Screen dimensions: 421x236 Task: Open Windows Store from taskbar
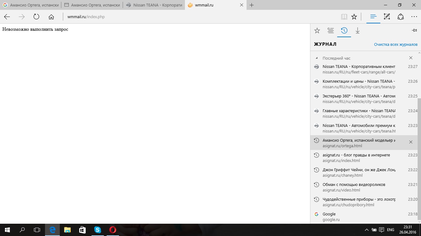tap(82, 230)
